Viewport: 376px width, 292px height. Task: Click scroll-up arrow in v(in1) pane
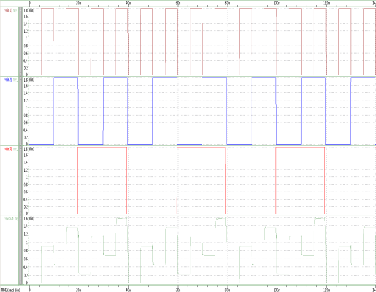coord(21,9)
